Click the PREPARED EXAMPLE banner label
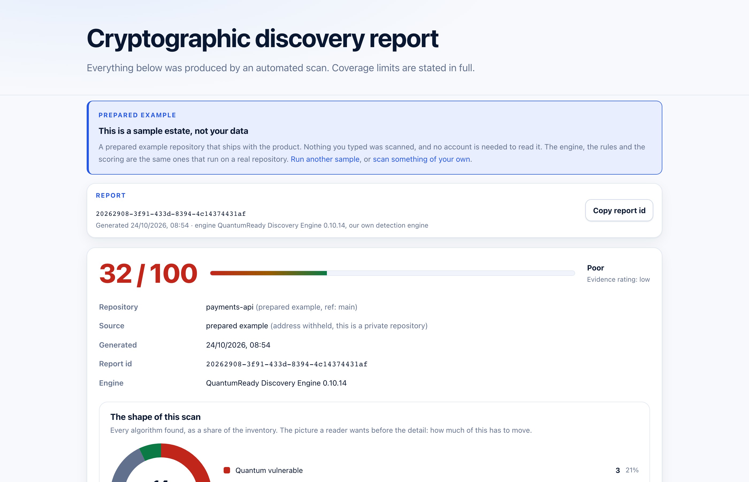 (137, 115)
